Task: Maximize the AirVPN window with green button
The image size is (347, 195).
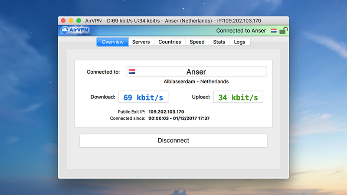Action: coord(79,20)
